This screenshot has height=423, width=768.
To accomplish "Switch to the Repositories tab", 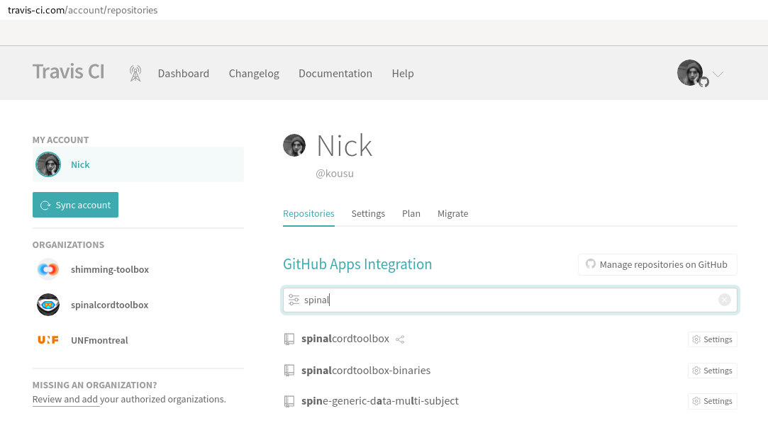I will [308, 213].
